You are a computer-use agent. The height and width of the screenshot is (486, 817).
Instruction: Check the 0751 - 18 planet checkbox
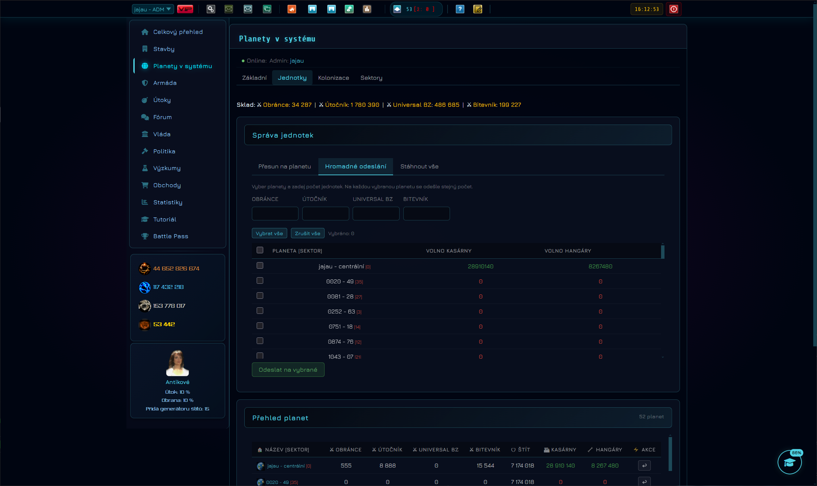(260, 326)
